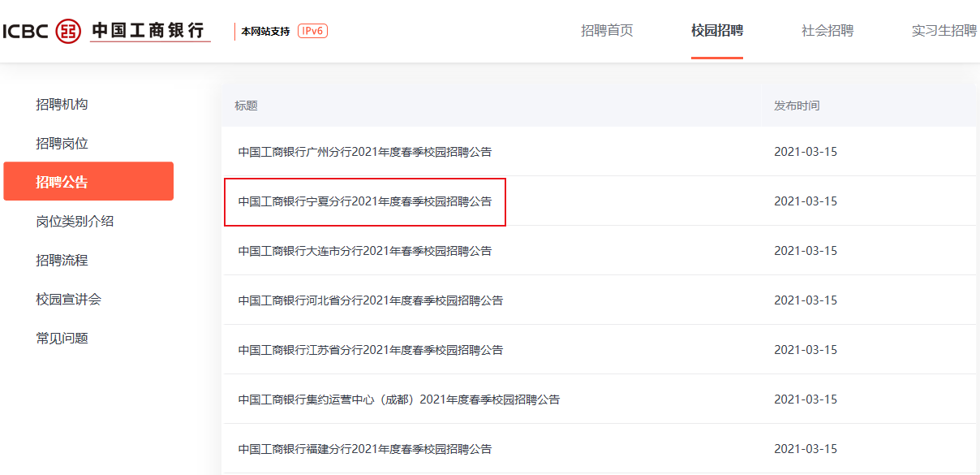Open 常见问题 in the sidebar
The height and width of the screenshot is (475, 980).
click(x=62, y=338)
